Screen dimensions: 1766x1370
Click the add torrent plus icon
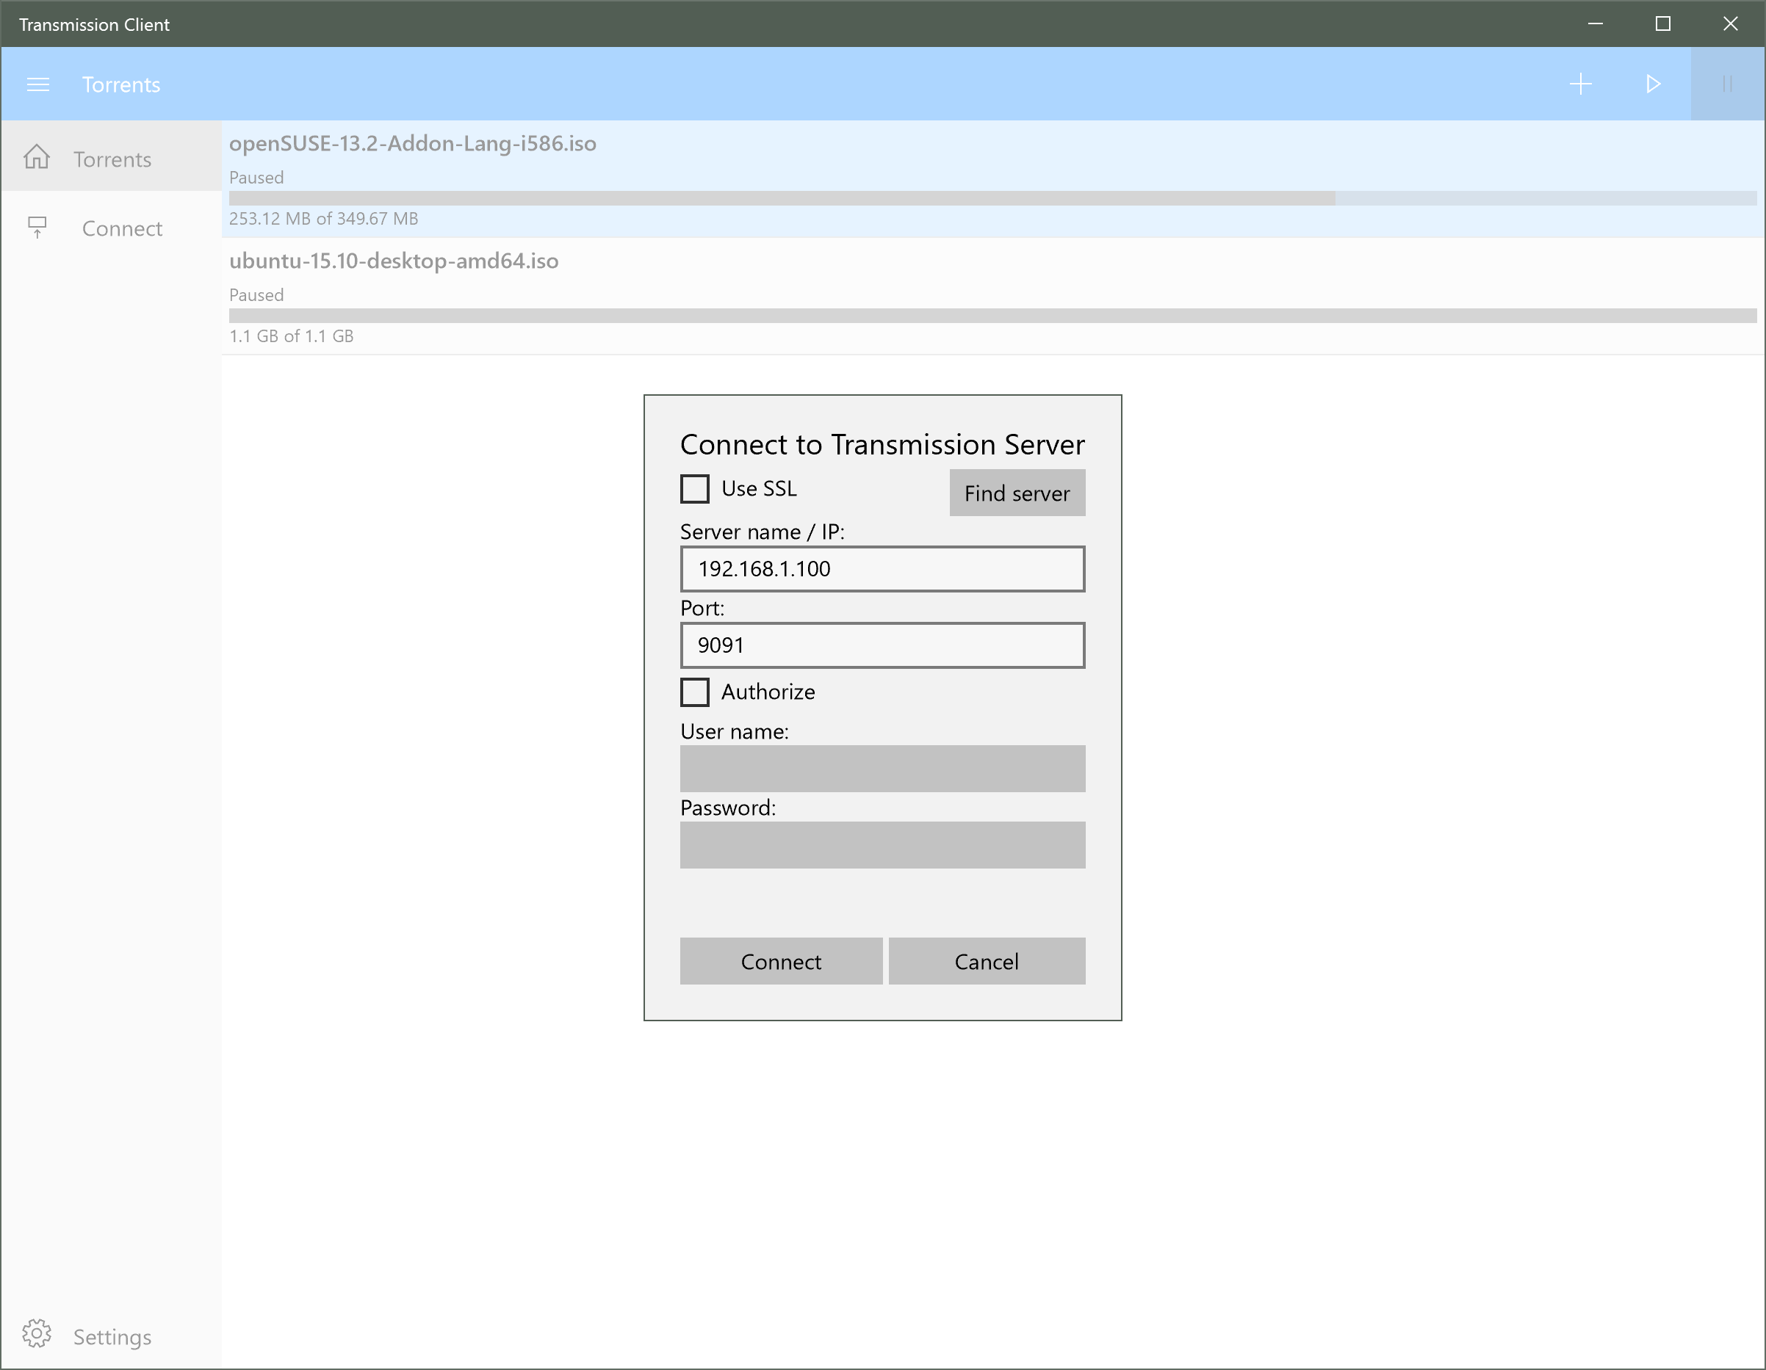point(1580,84)
